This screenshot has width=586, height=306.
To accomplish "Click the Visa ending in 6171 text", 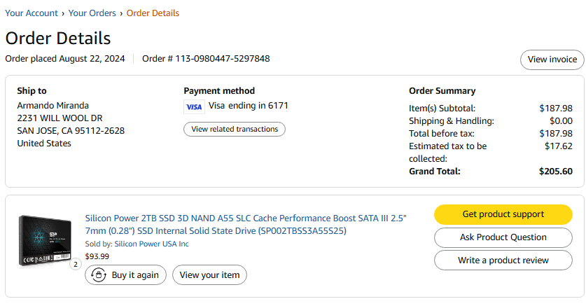I will tap(248, 106).
